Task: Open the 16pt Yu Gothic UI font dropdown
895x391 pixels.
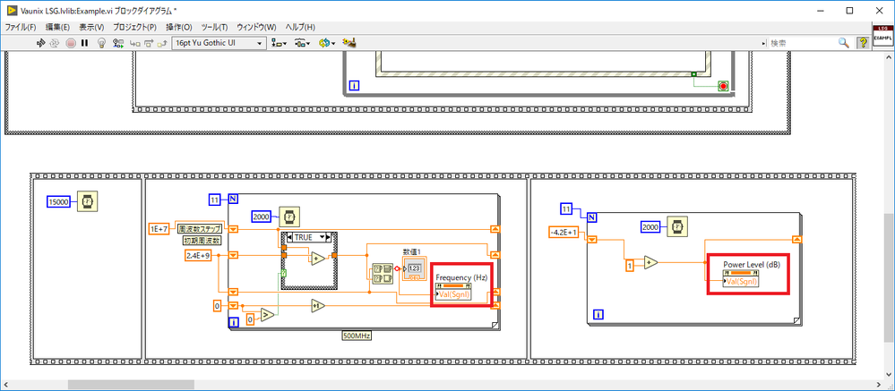Action: pos(219,43)
